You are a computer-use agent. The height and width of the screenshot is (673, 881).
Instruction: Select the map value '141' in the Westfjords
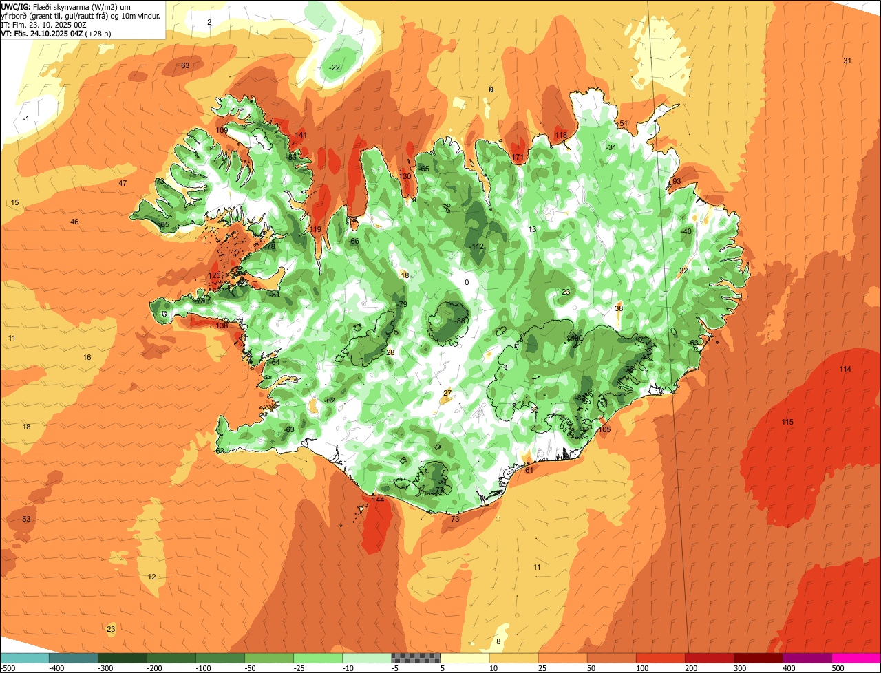pos(301,135)
